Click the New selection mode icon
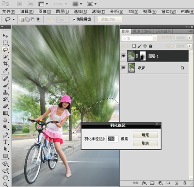Viewport: 194px width, 187px height. pyautogui.click(x=22, y=19)
